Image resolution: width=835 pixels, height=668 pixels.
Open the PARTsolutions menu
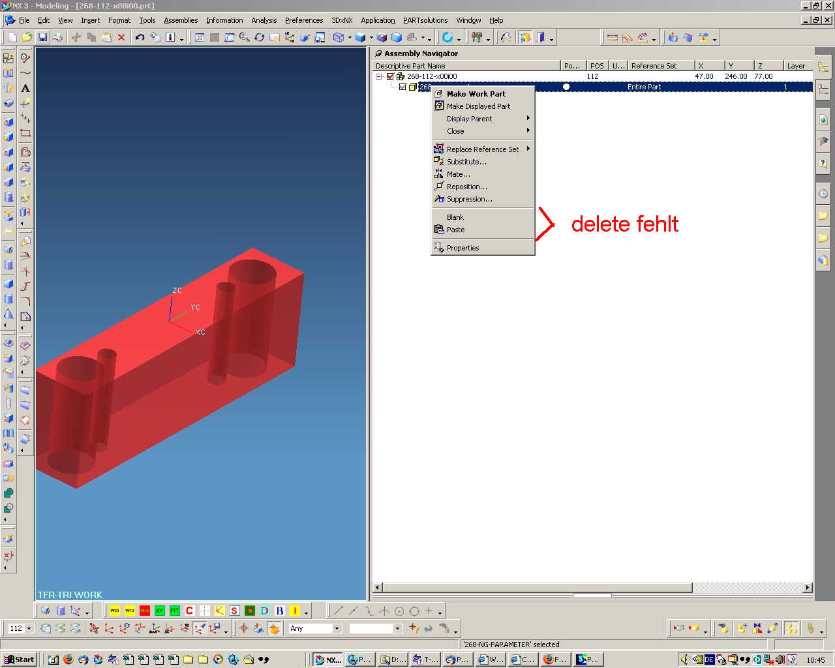425,20
